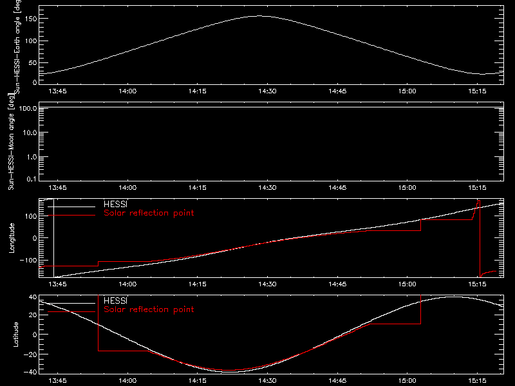Viewport: 515px width, 386px height.
Task: Click the 100 tick on Earth angle axis
Action: 30,41
